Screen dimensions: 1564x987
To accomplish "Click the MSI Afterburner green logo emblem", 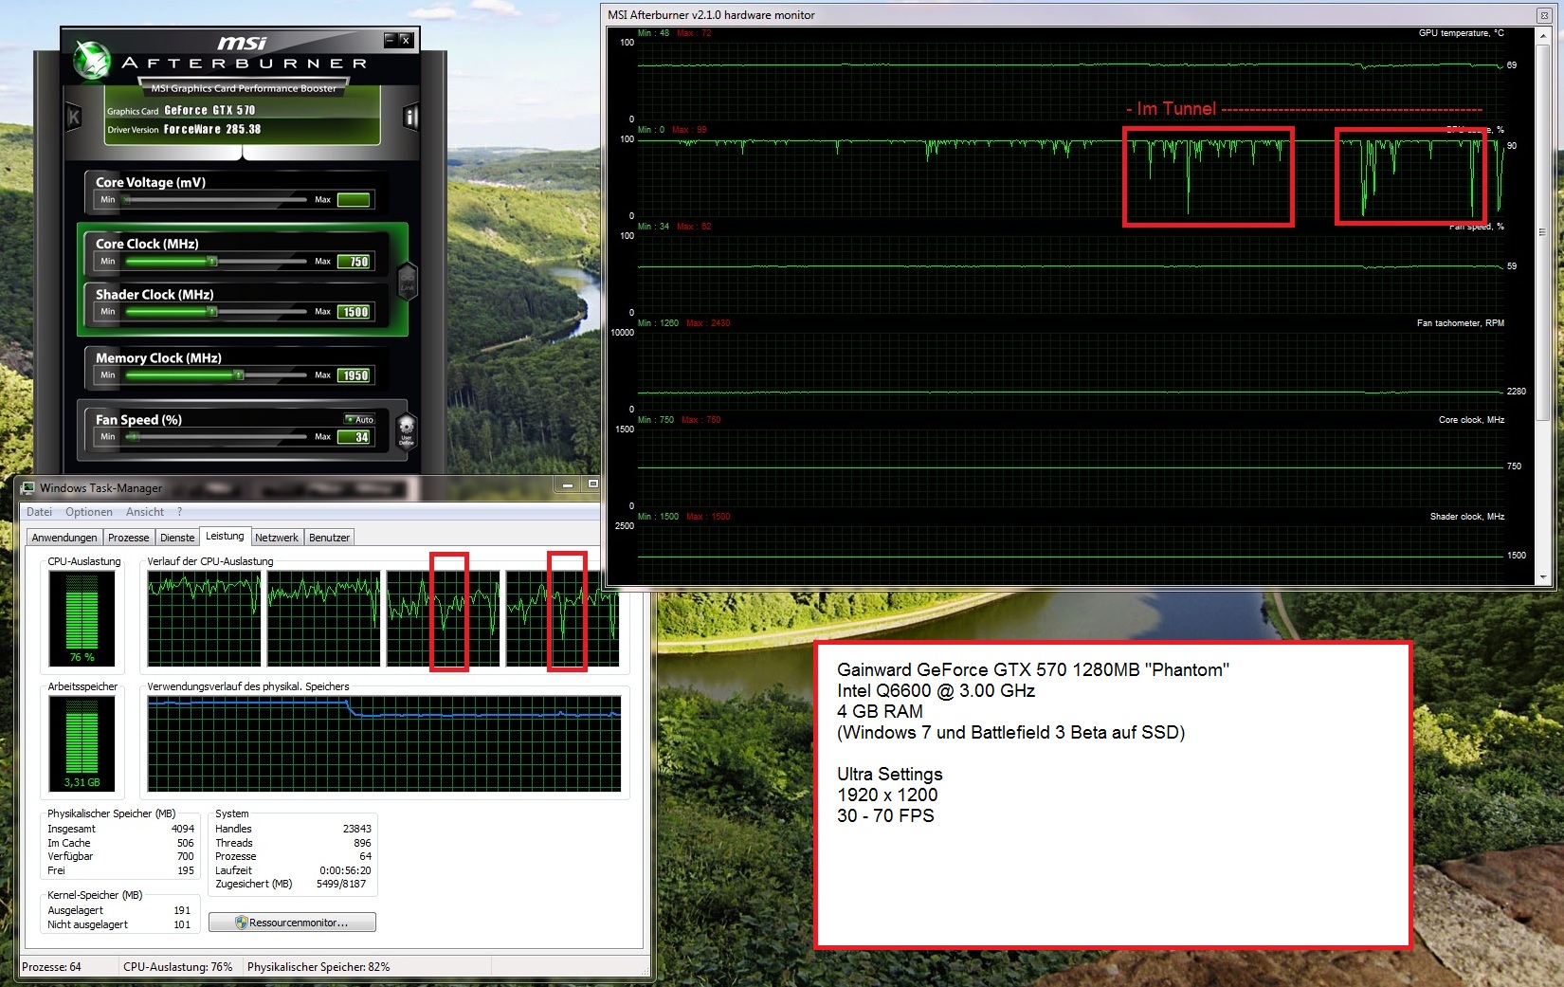I will (92, 59).
